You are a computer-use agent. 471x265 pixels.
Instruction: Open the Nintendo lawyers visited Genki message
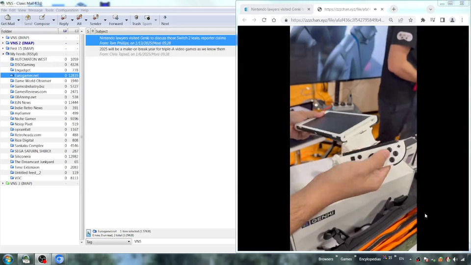161,41
